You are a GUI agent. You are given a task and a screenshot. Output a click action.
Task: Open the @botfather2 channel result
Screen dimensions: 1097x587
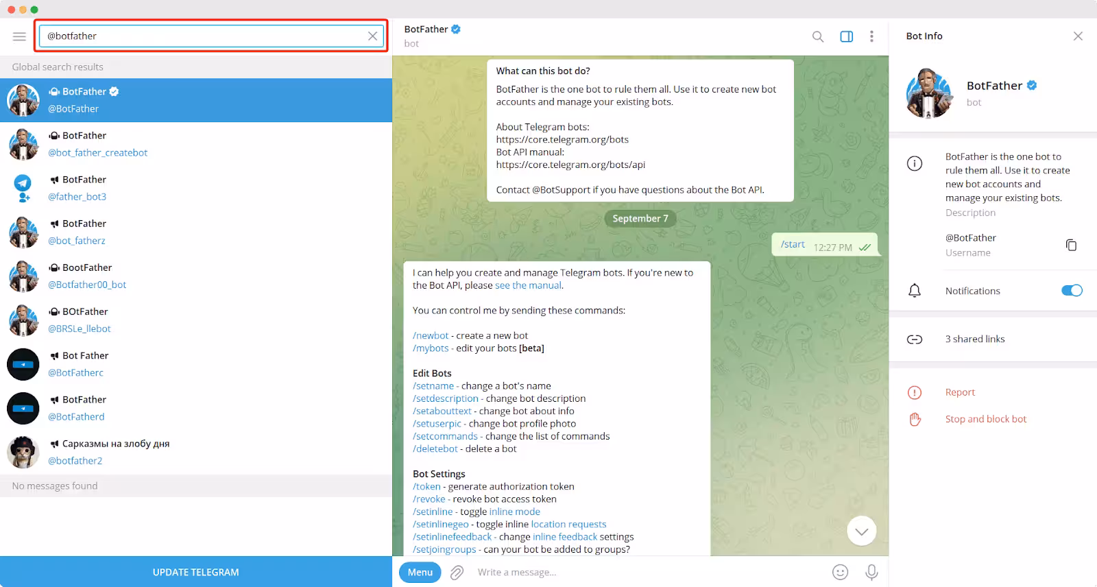click(x=196, y=451)
